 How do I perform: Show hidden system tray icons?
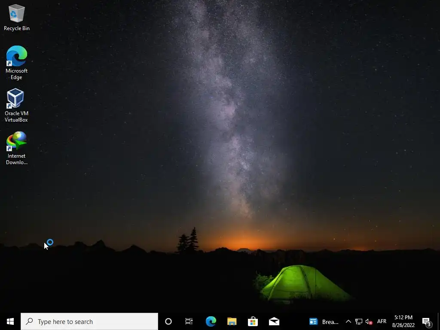coord(348,321)
